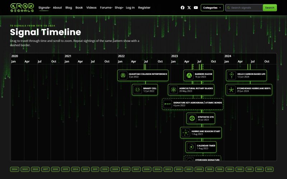Go to the About page
Image resolution: width=287 pixels, height=179 pixels.
point(57,8)
